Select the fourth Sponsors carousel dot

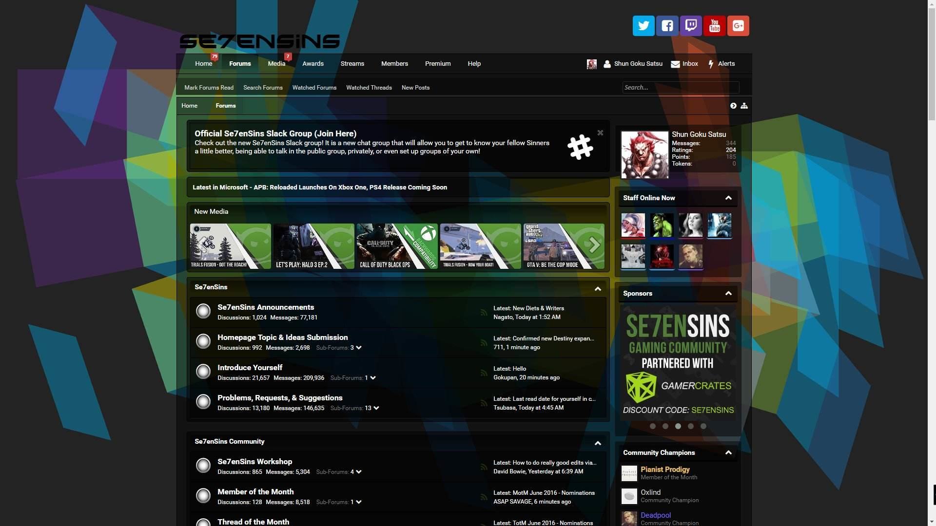(x=691, y=426)
